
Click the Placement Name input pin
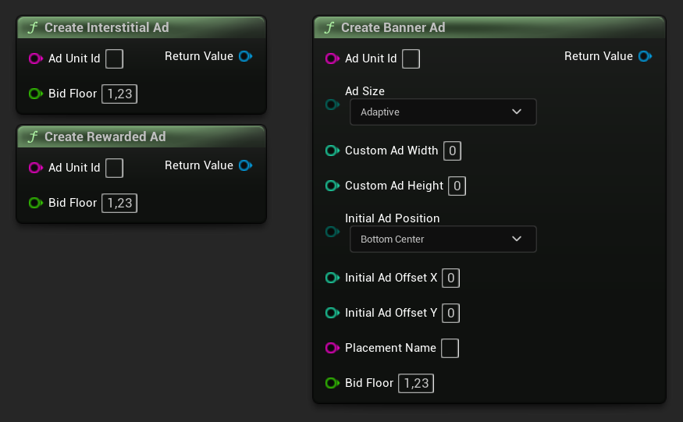coord(332,348)
